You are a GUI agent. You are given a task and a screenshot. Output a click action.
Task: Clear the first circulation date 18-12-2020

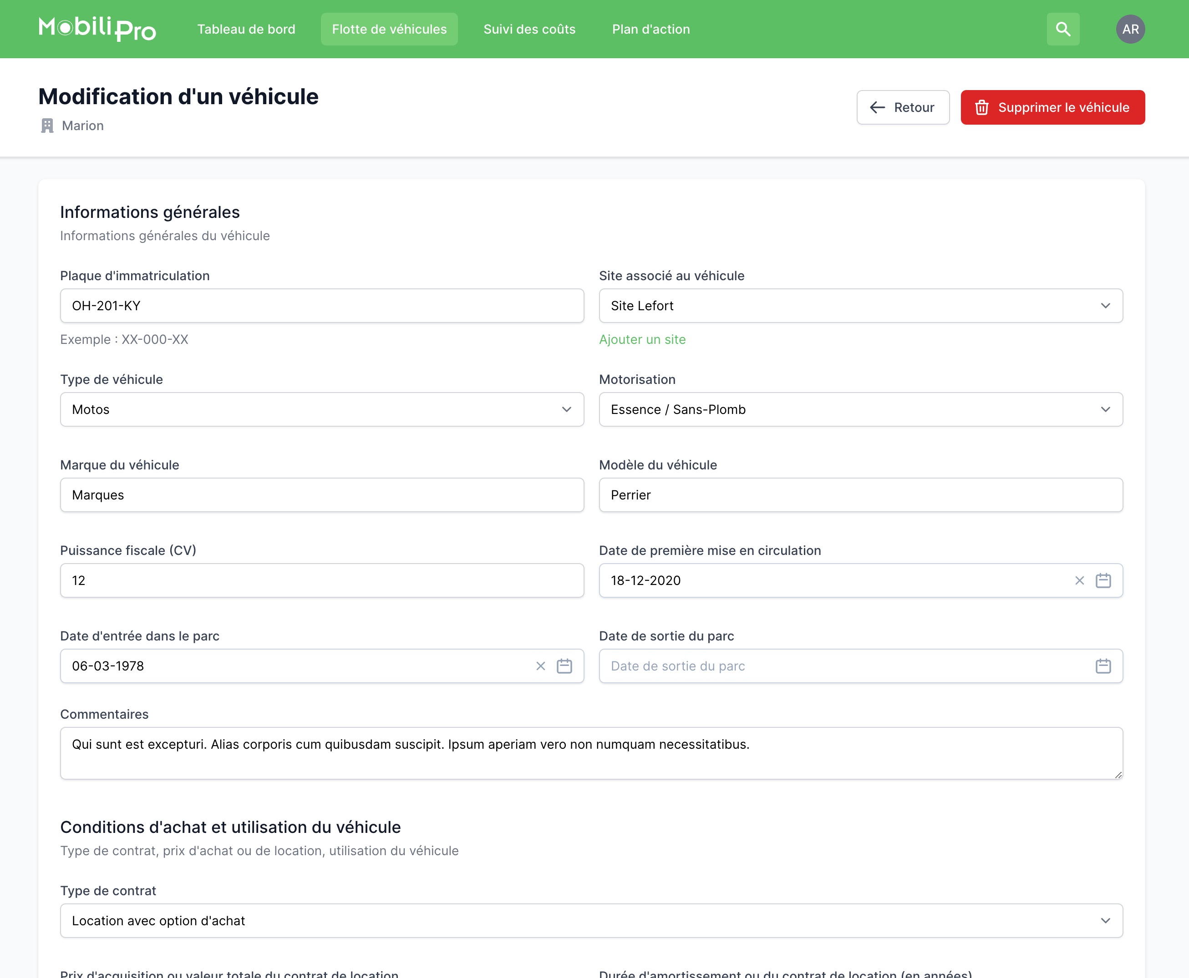point(1079,580)
